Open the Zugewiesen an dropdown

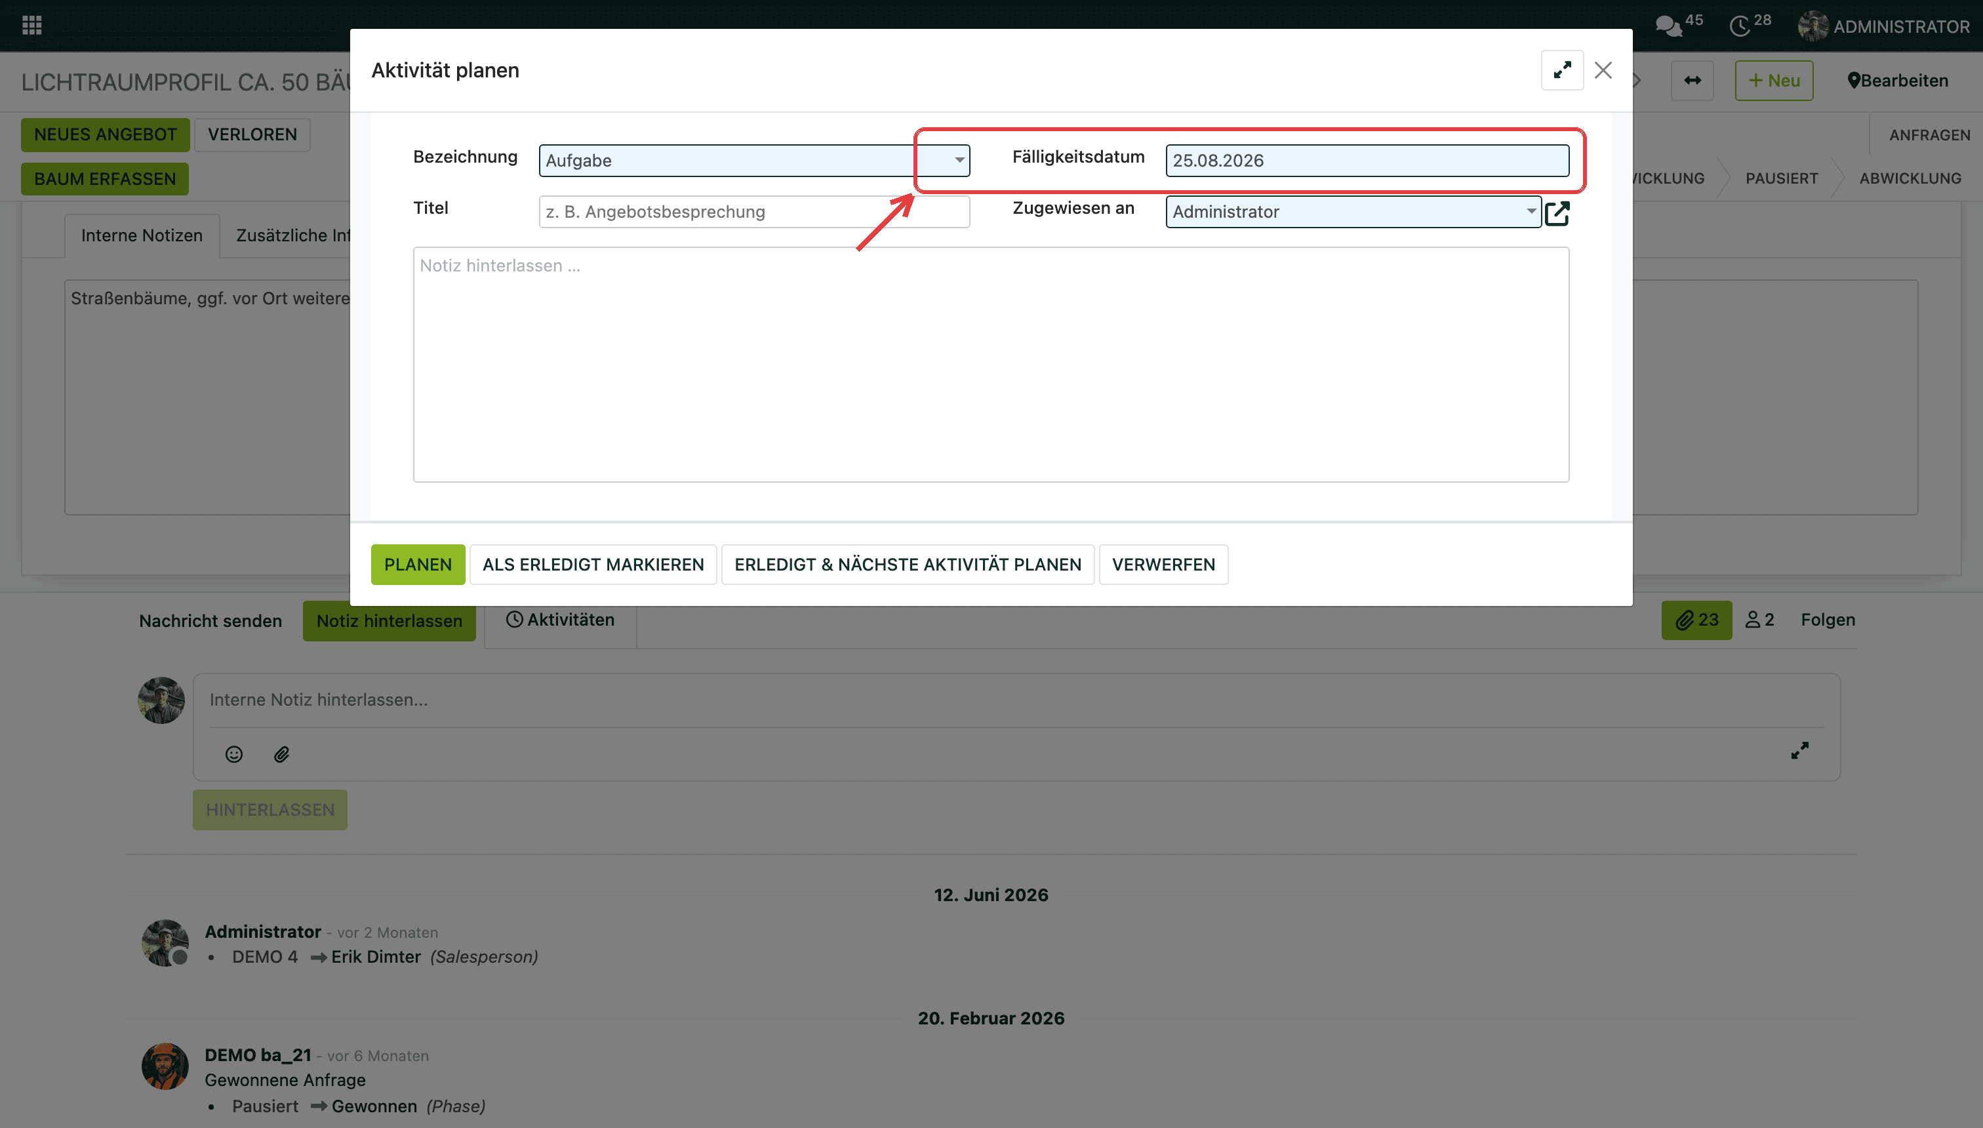tap(1352, 211)
